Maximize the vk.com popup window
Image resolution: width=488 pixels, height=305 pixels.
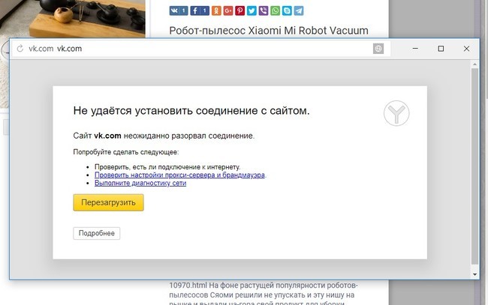441,49
